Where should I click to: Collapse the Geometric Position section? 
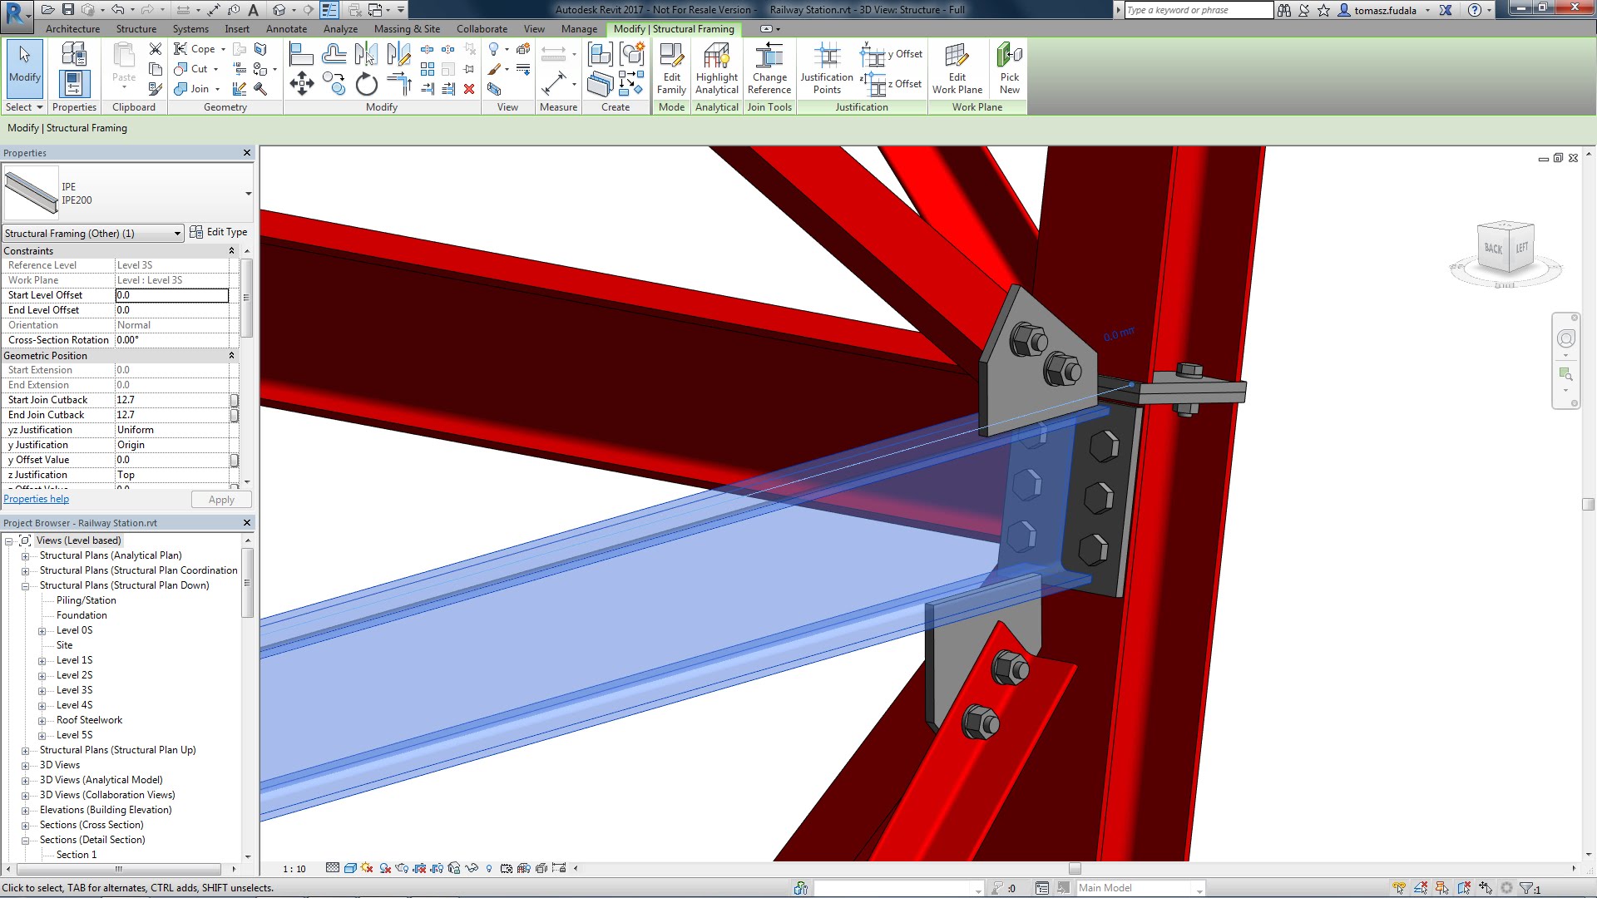[x=232, y=355]
